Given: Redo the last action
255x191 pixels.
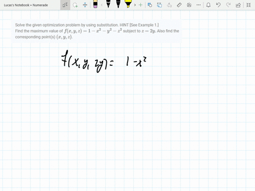Looking at the screenshot, I should point(228,5).
